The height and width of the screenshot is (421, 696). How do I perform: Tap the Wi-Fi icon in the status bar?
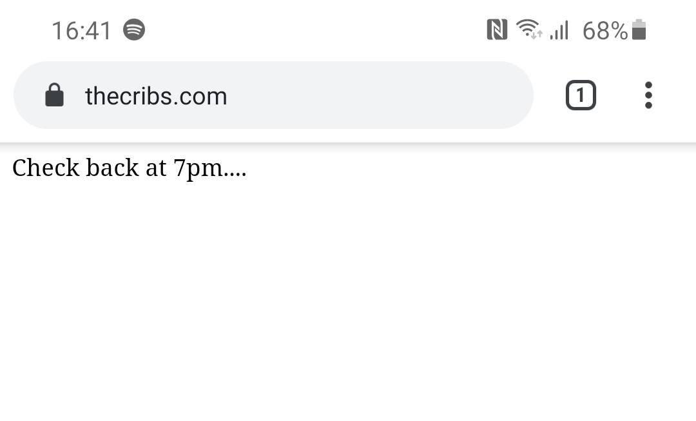(x=530, y=29)
